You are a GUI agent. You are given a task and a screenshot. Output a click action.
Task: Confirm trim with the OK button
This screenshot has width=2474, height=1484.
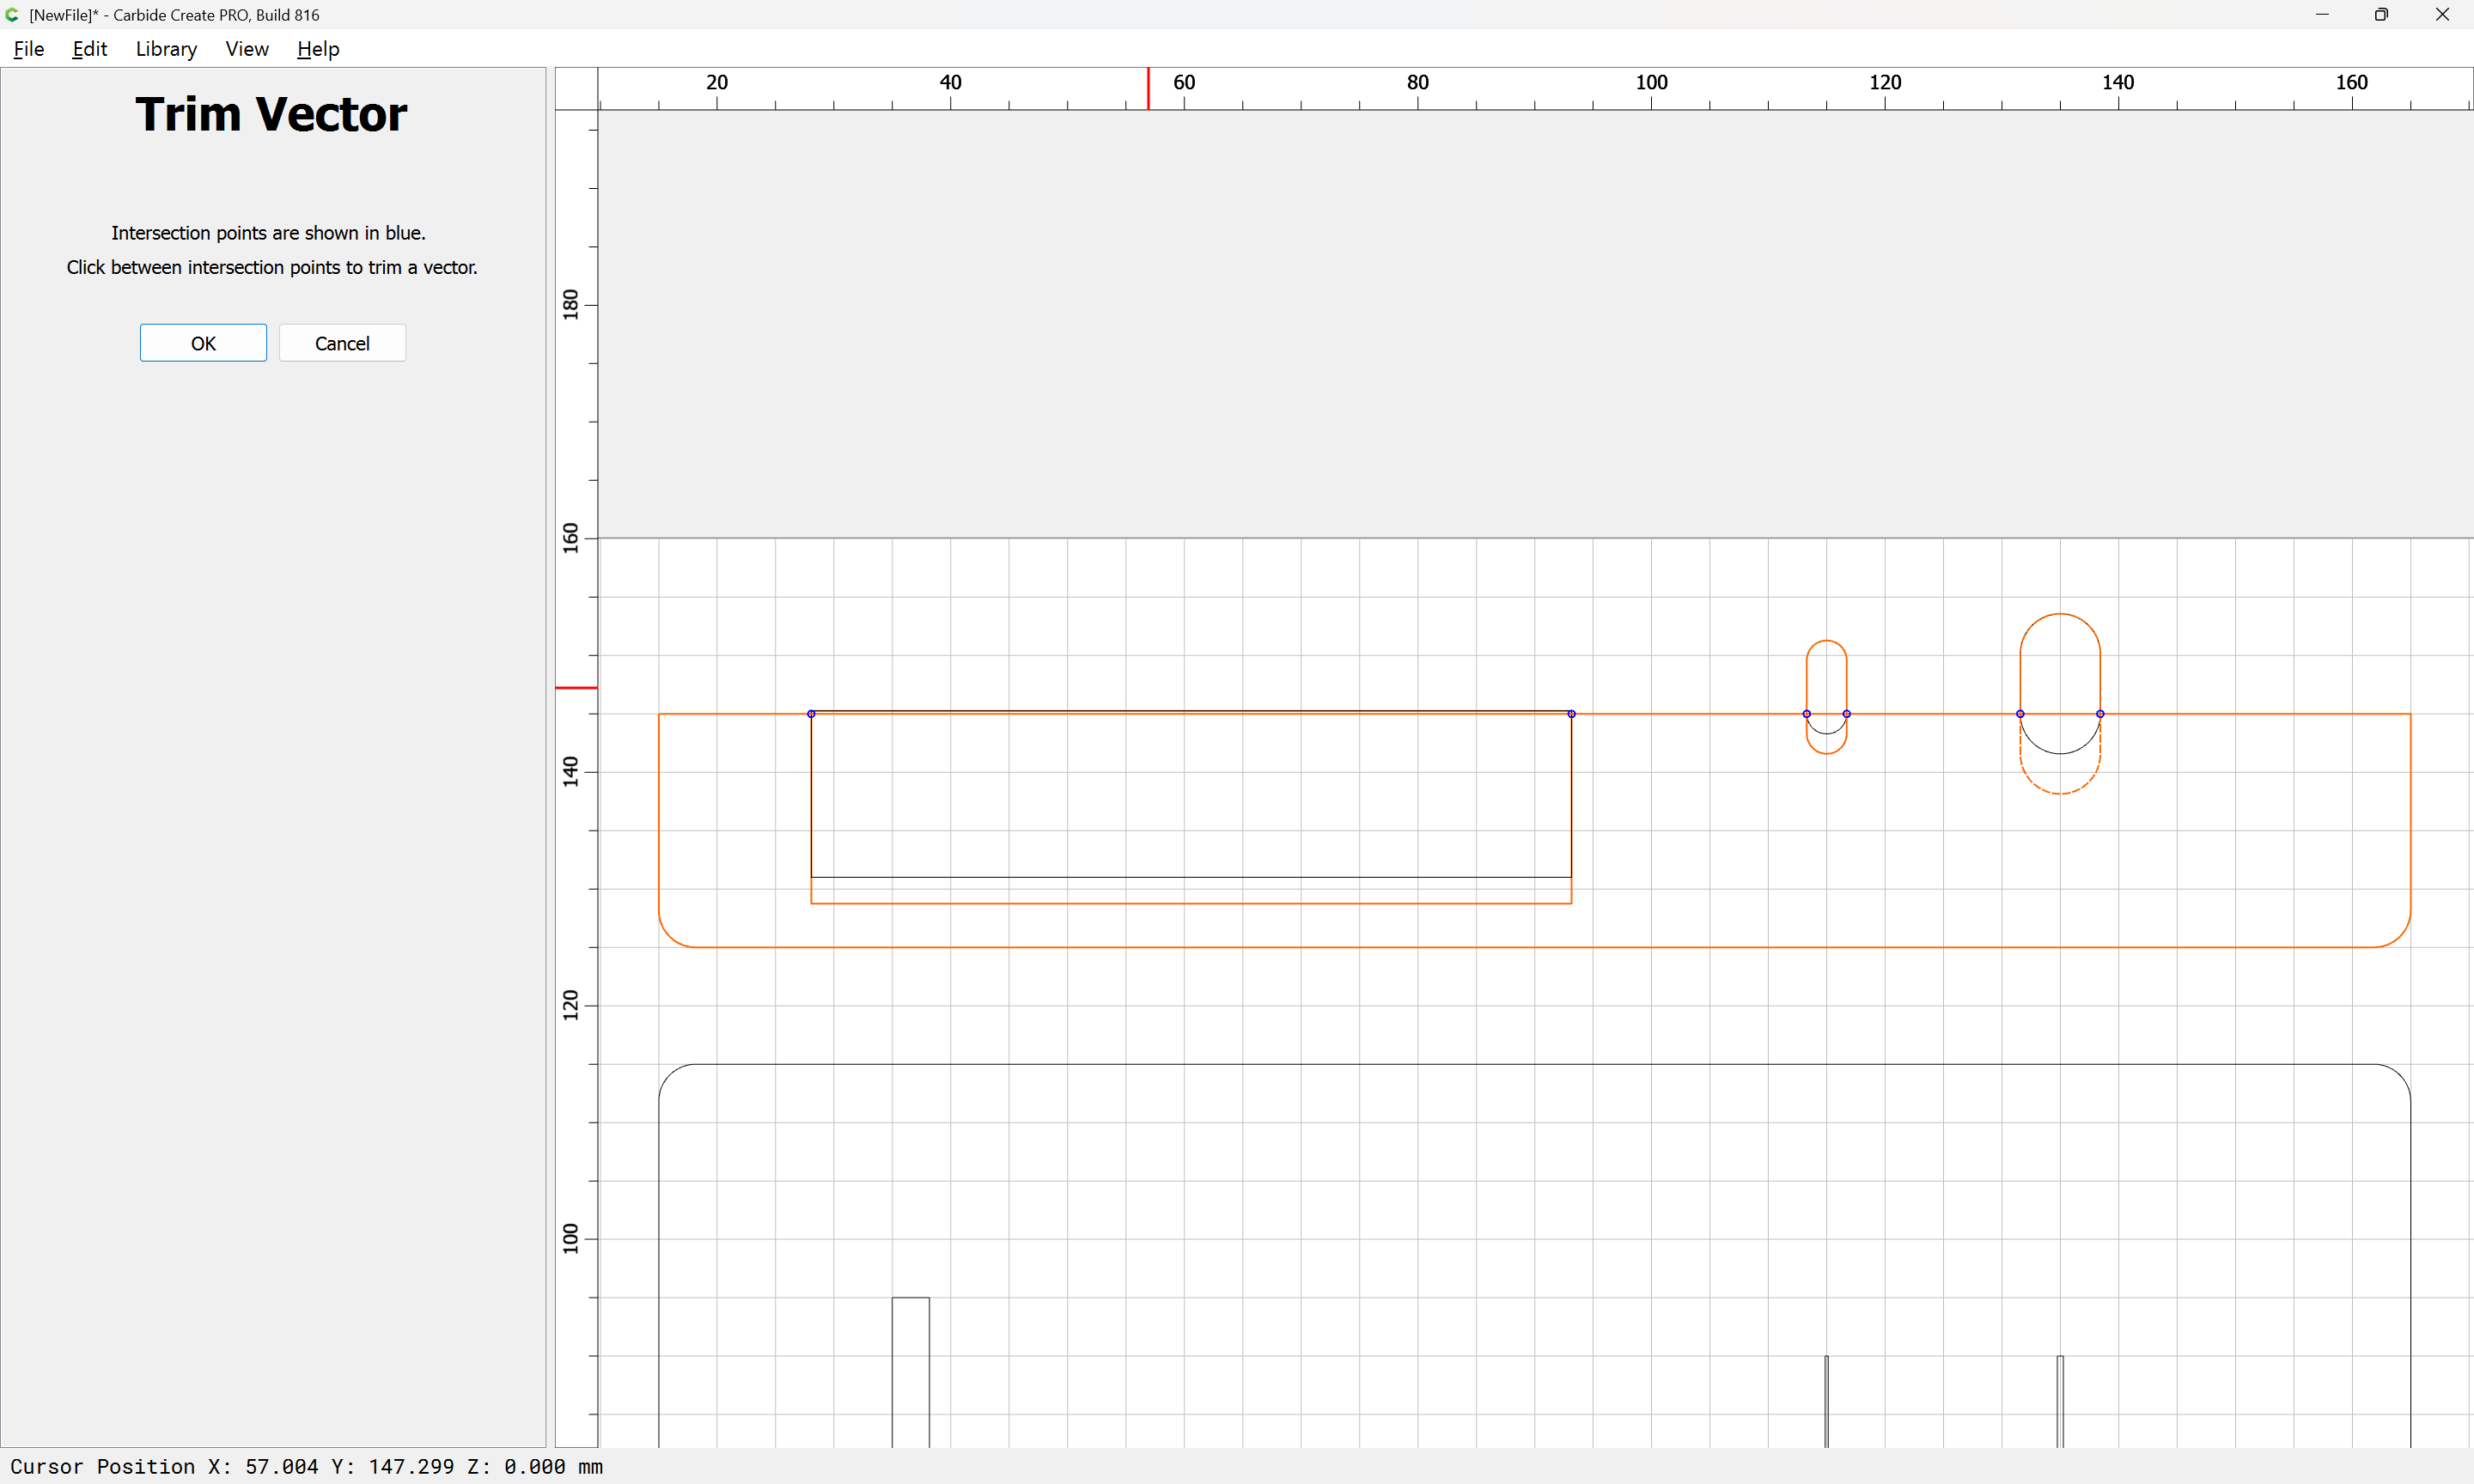click(x=203, y=343)
